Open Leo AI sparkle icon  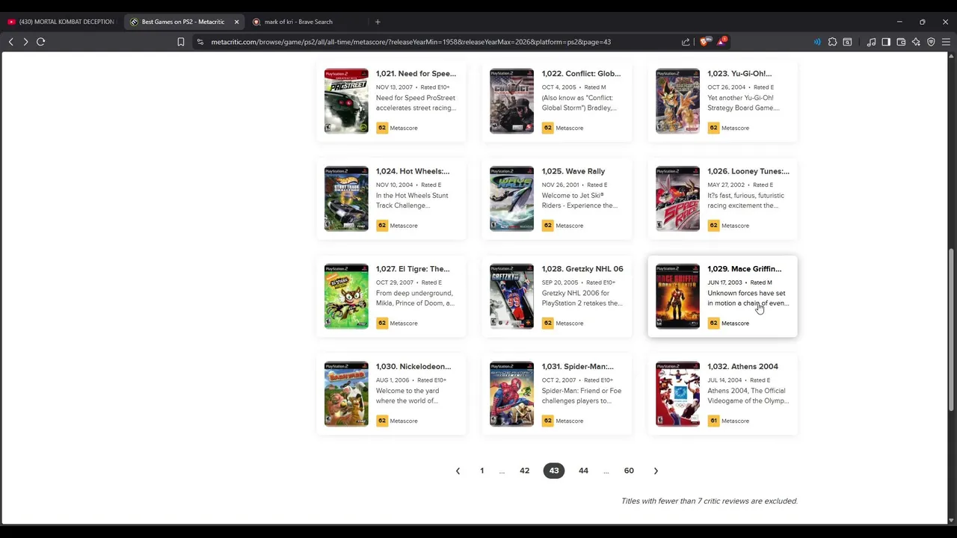coord(916,42)
